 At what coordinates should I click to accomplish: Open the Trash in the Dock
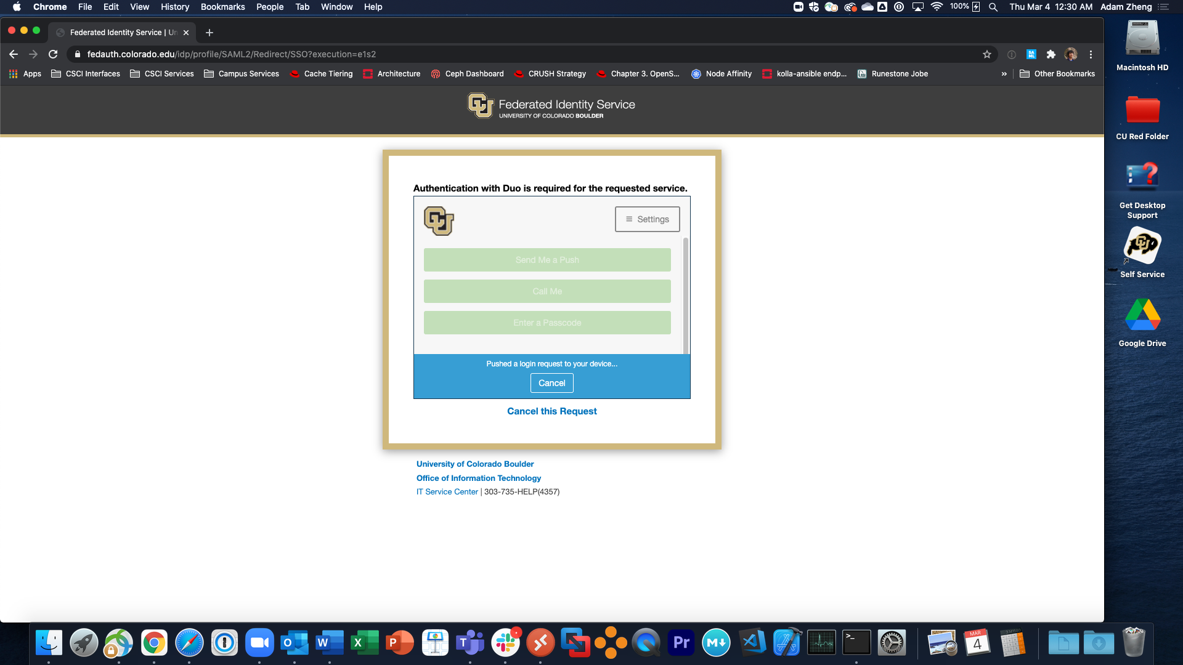coord(1134,643)
